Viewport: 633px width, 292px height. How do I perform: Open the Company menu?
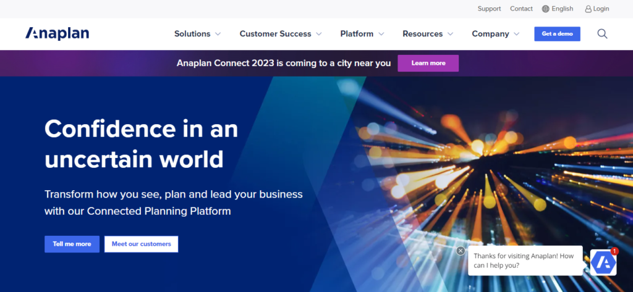[x=490, y=34]
